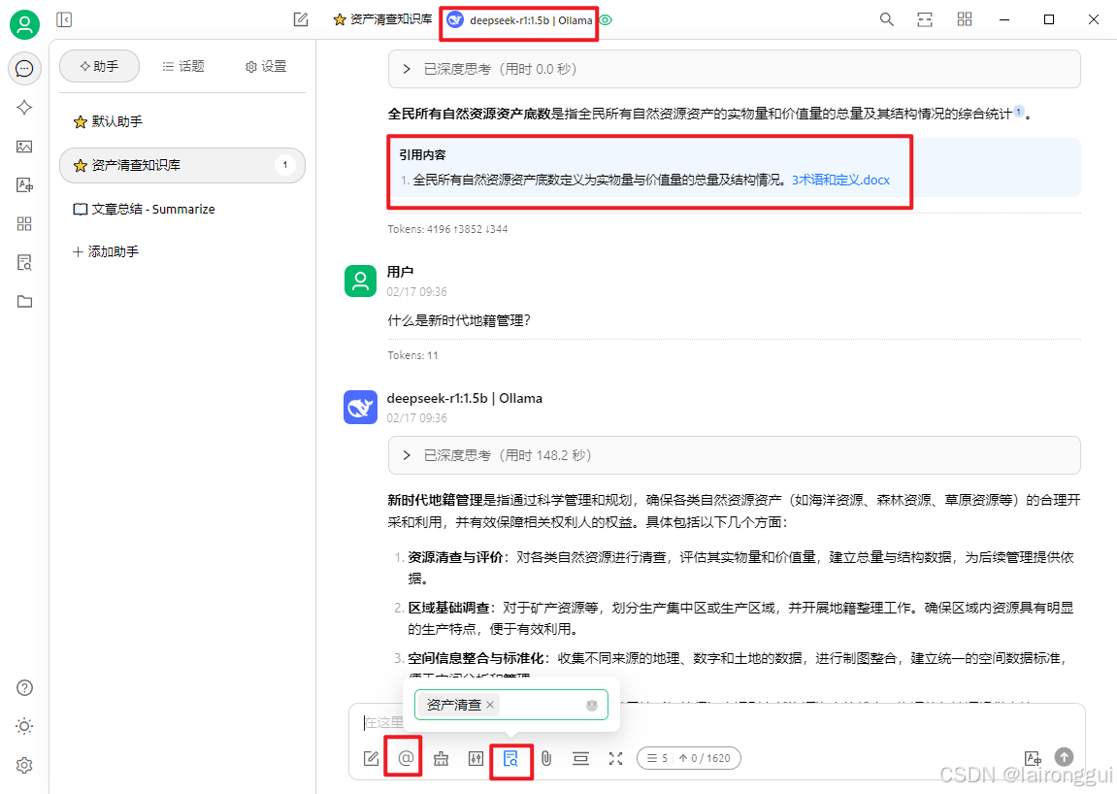Open the translate icon in left sidebar

(x=24, y=185)
